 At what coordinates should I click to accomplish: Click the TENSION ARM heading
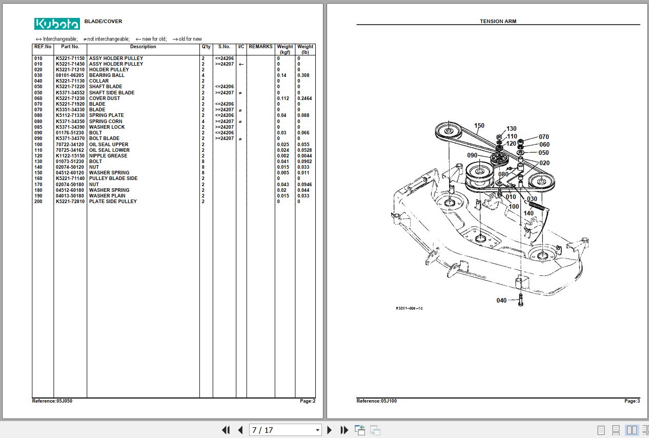click(498, 21)
